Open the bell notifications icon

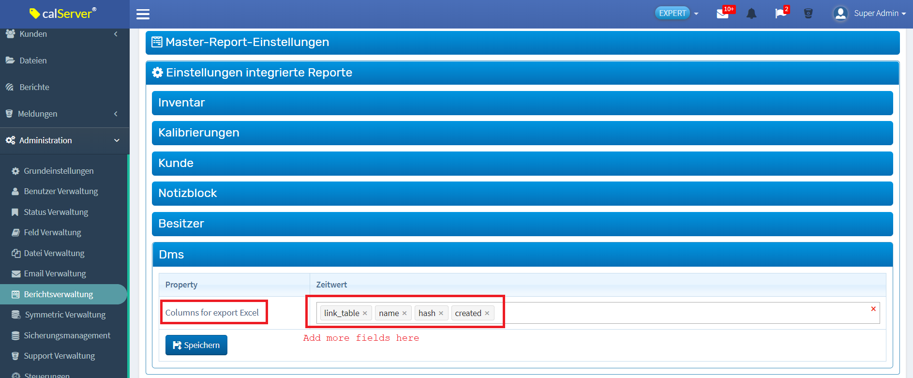pyautogui.click(x=751, y=14)
